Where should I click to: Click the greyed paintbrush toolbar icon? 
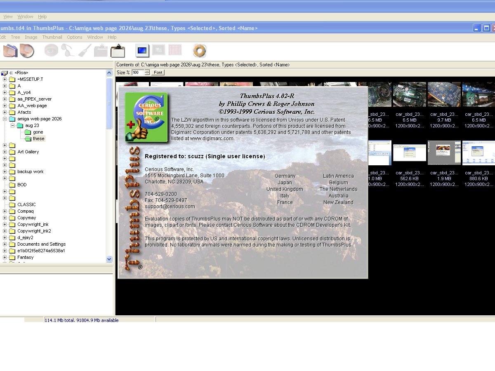(x=85, y=50)
